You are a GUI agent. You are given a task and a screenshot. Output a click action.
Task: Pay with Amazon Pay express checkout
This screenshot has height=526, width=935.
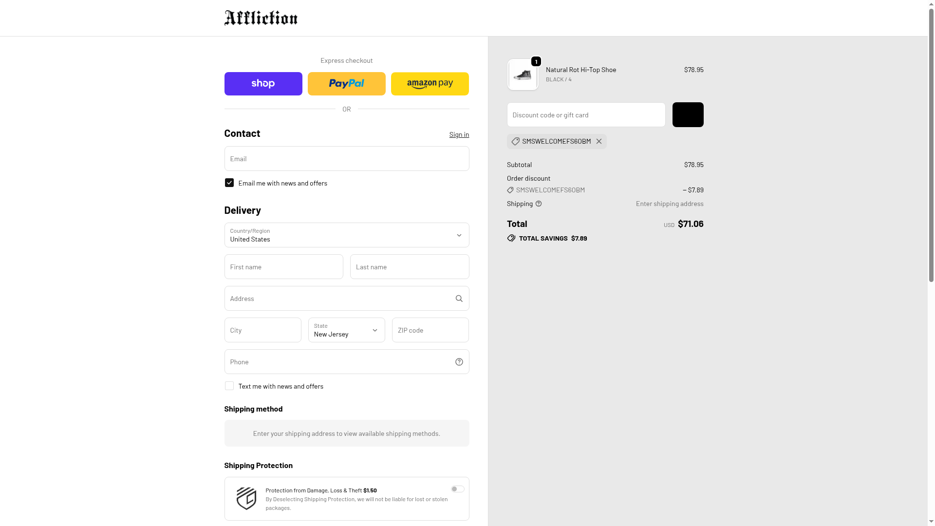(x=430, y=84)
